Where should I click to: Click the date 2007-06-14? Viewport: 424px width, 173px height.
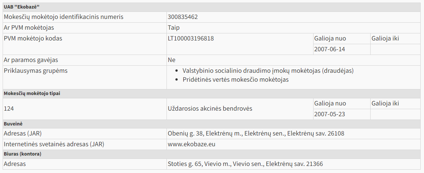coord(330,49)
